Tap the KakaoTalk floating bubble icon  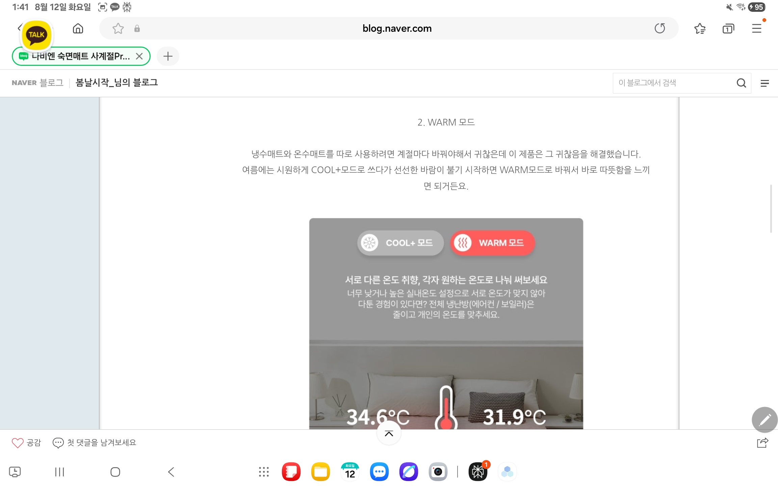point(36,35)
